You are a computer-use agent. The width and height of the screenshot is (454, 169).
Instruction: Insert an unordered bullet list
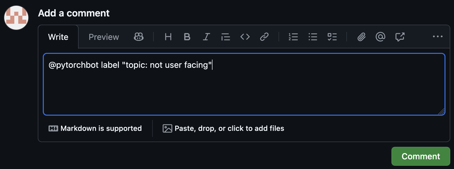pos(313,37)
